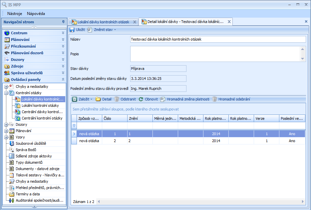Expand the Vzory tree node

click(x=6, y=137)
